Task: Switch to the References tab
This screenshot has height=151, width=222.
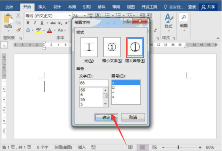Action: click(87, 7)
